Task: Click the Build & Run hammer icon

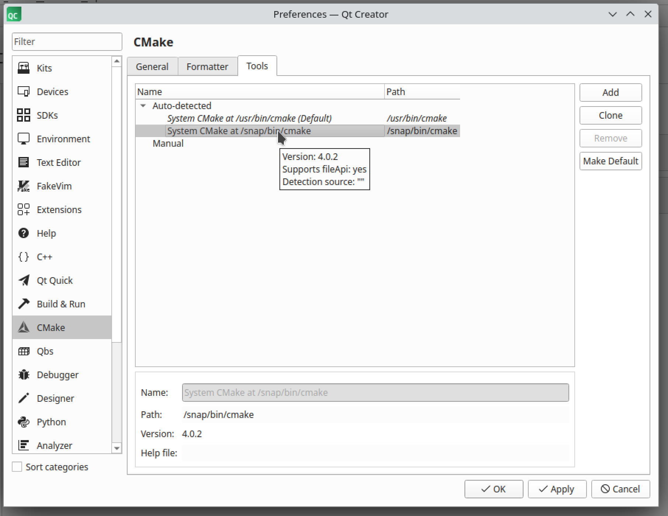Action: (x=24, y=304)
